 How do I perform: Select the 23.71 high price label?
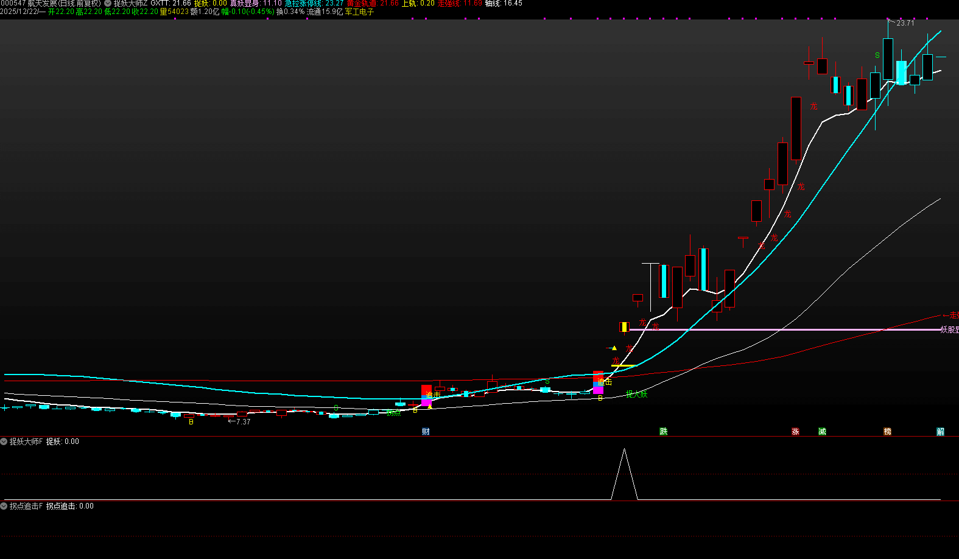[x=905, y=23]
